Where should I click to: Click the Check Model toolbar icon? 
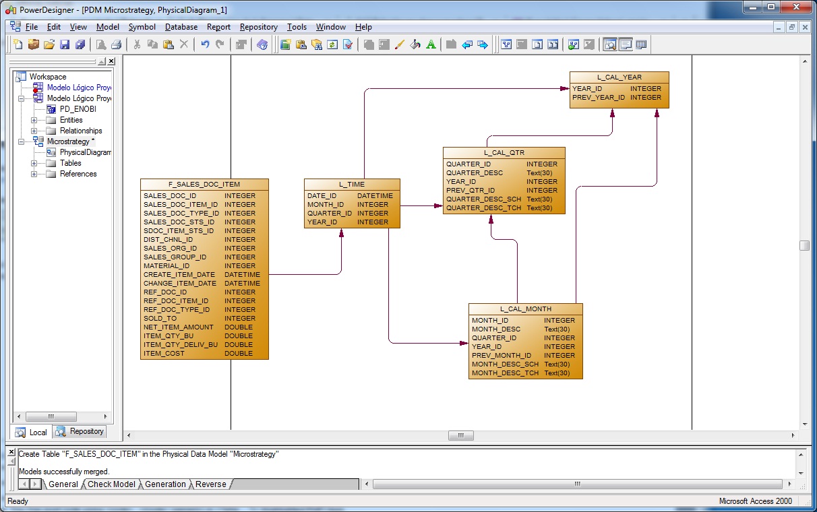coord(348,44)
